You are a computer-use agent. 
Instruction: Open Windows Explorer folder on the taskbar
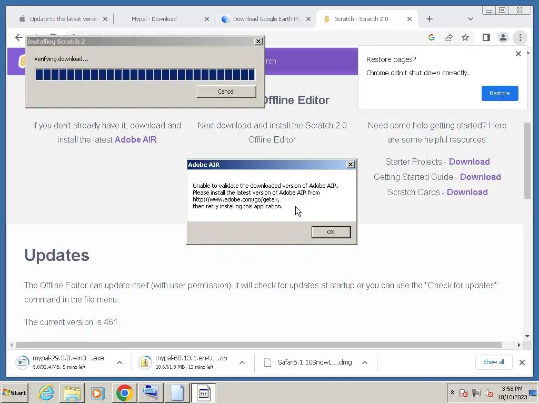point(72,392)
